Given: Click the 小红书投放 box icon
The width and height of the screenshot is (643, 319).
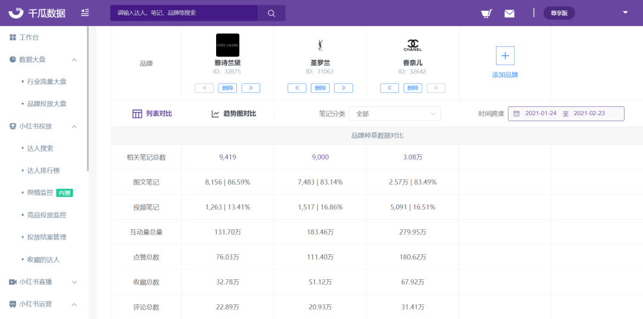Looking at the screenshot, I should [13, 127].
